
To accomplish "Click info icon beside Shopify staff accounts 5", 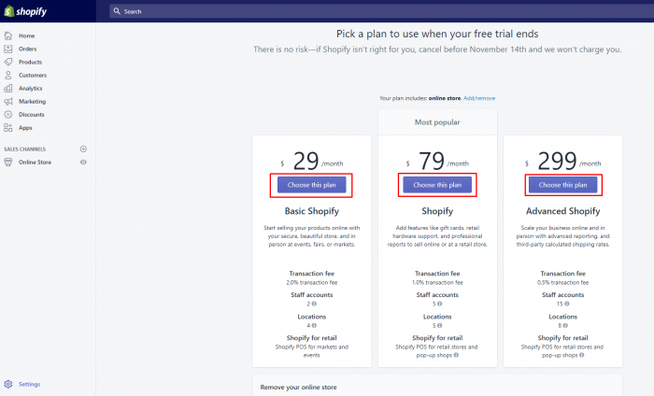I will (x=440, y=304).
